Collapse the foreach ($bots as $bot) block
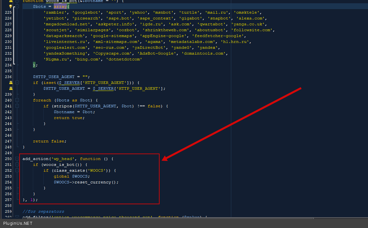368x228 pixels. [17, 100]
